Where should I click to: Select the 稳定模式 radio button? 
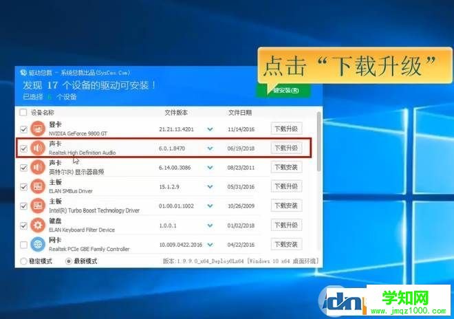pyautogui.click(x=23, y=261)
